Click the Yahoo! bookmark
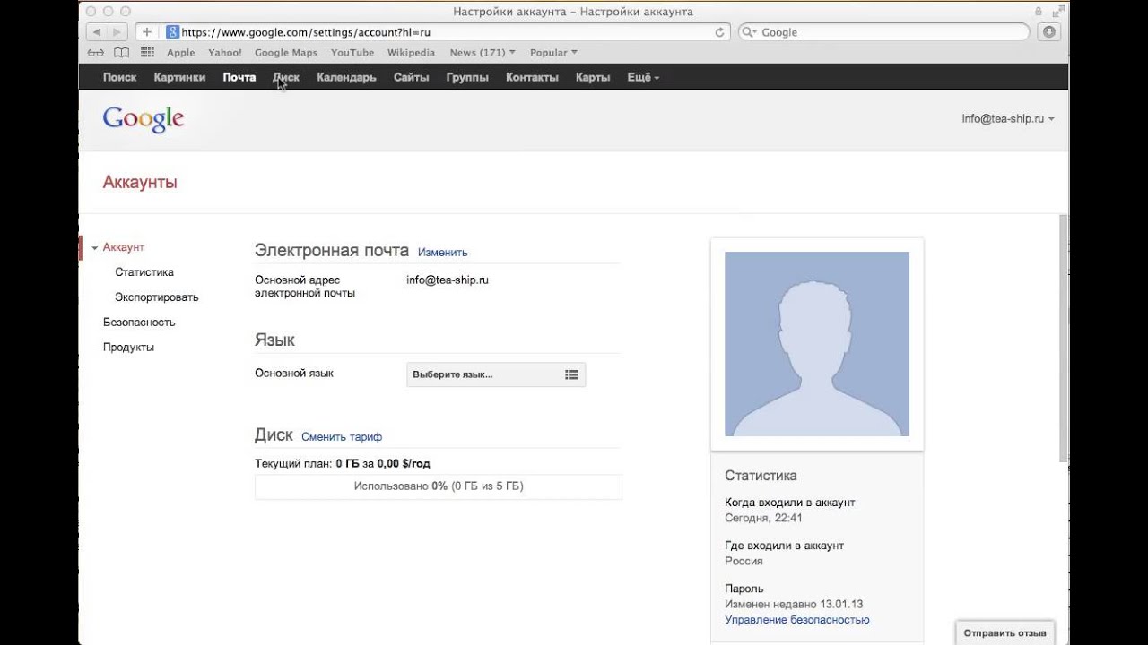 [x=225, y=53]
